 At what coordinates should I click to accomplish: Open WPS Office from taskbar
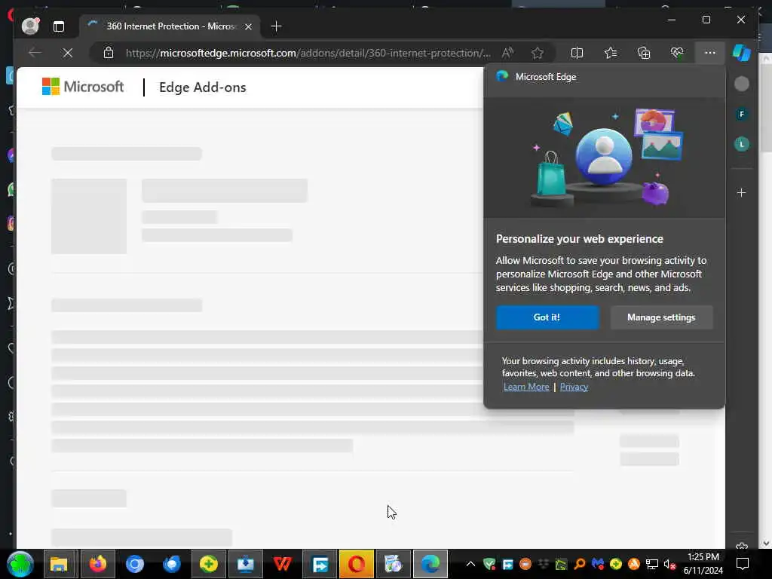click(x=282, y=564)
